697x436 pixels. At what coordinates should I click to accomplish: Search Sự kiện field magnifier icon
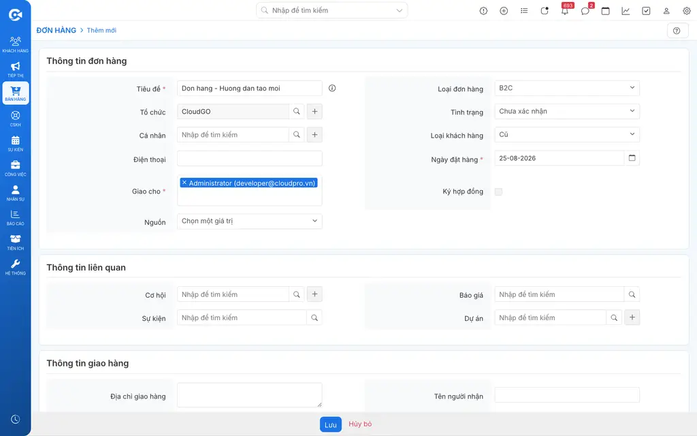click(x=314, y=317)
